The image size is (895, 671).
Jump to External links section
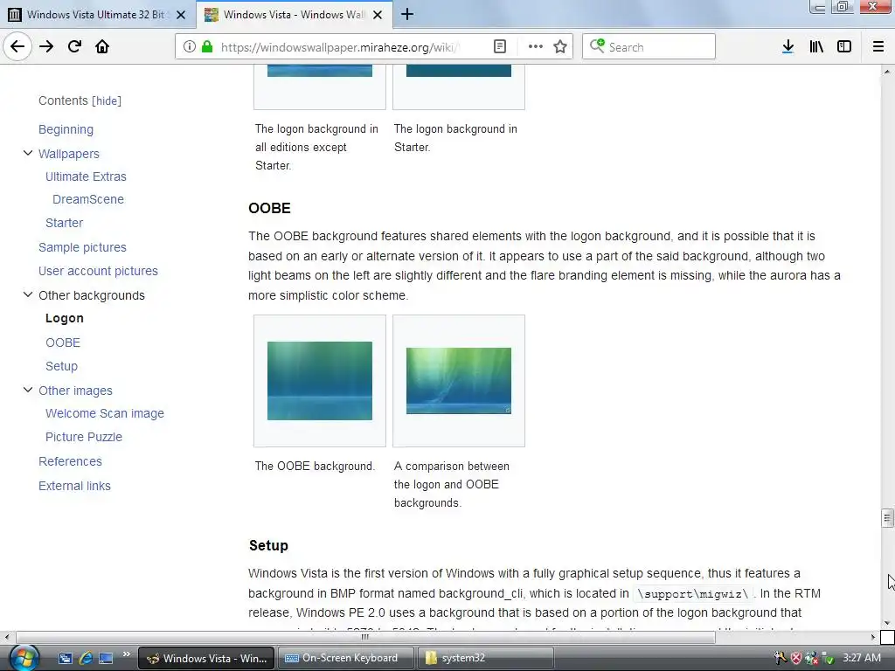click(x=75, y=486)
